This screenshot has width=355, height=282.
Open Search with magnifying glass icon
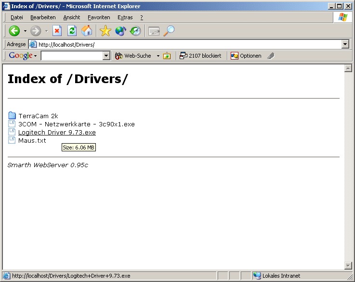(x=169, y=31)
